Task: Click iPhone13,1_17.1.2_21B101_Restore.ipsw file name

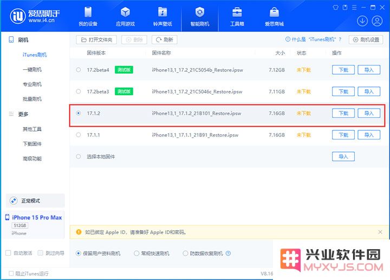Action: click(x=197, y=114)
